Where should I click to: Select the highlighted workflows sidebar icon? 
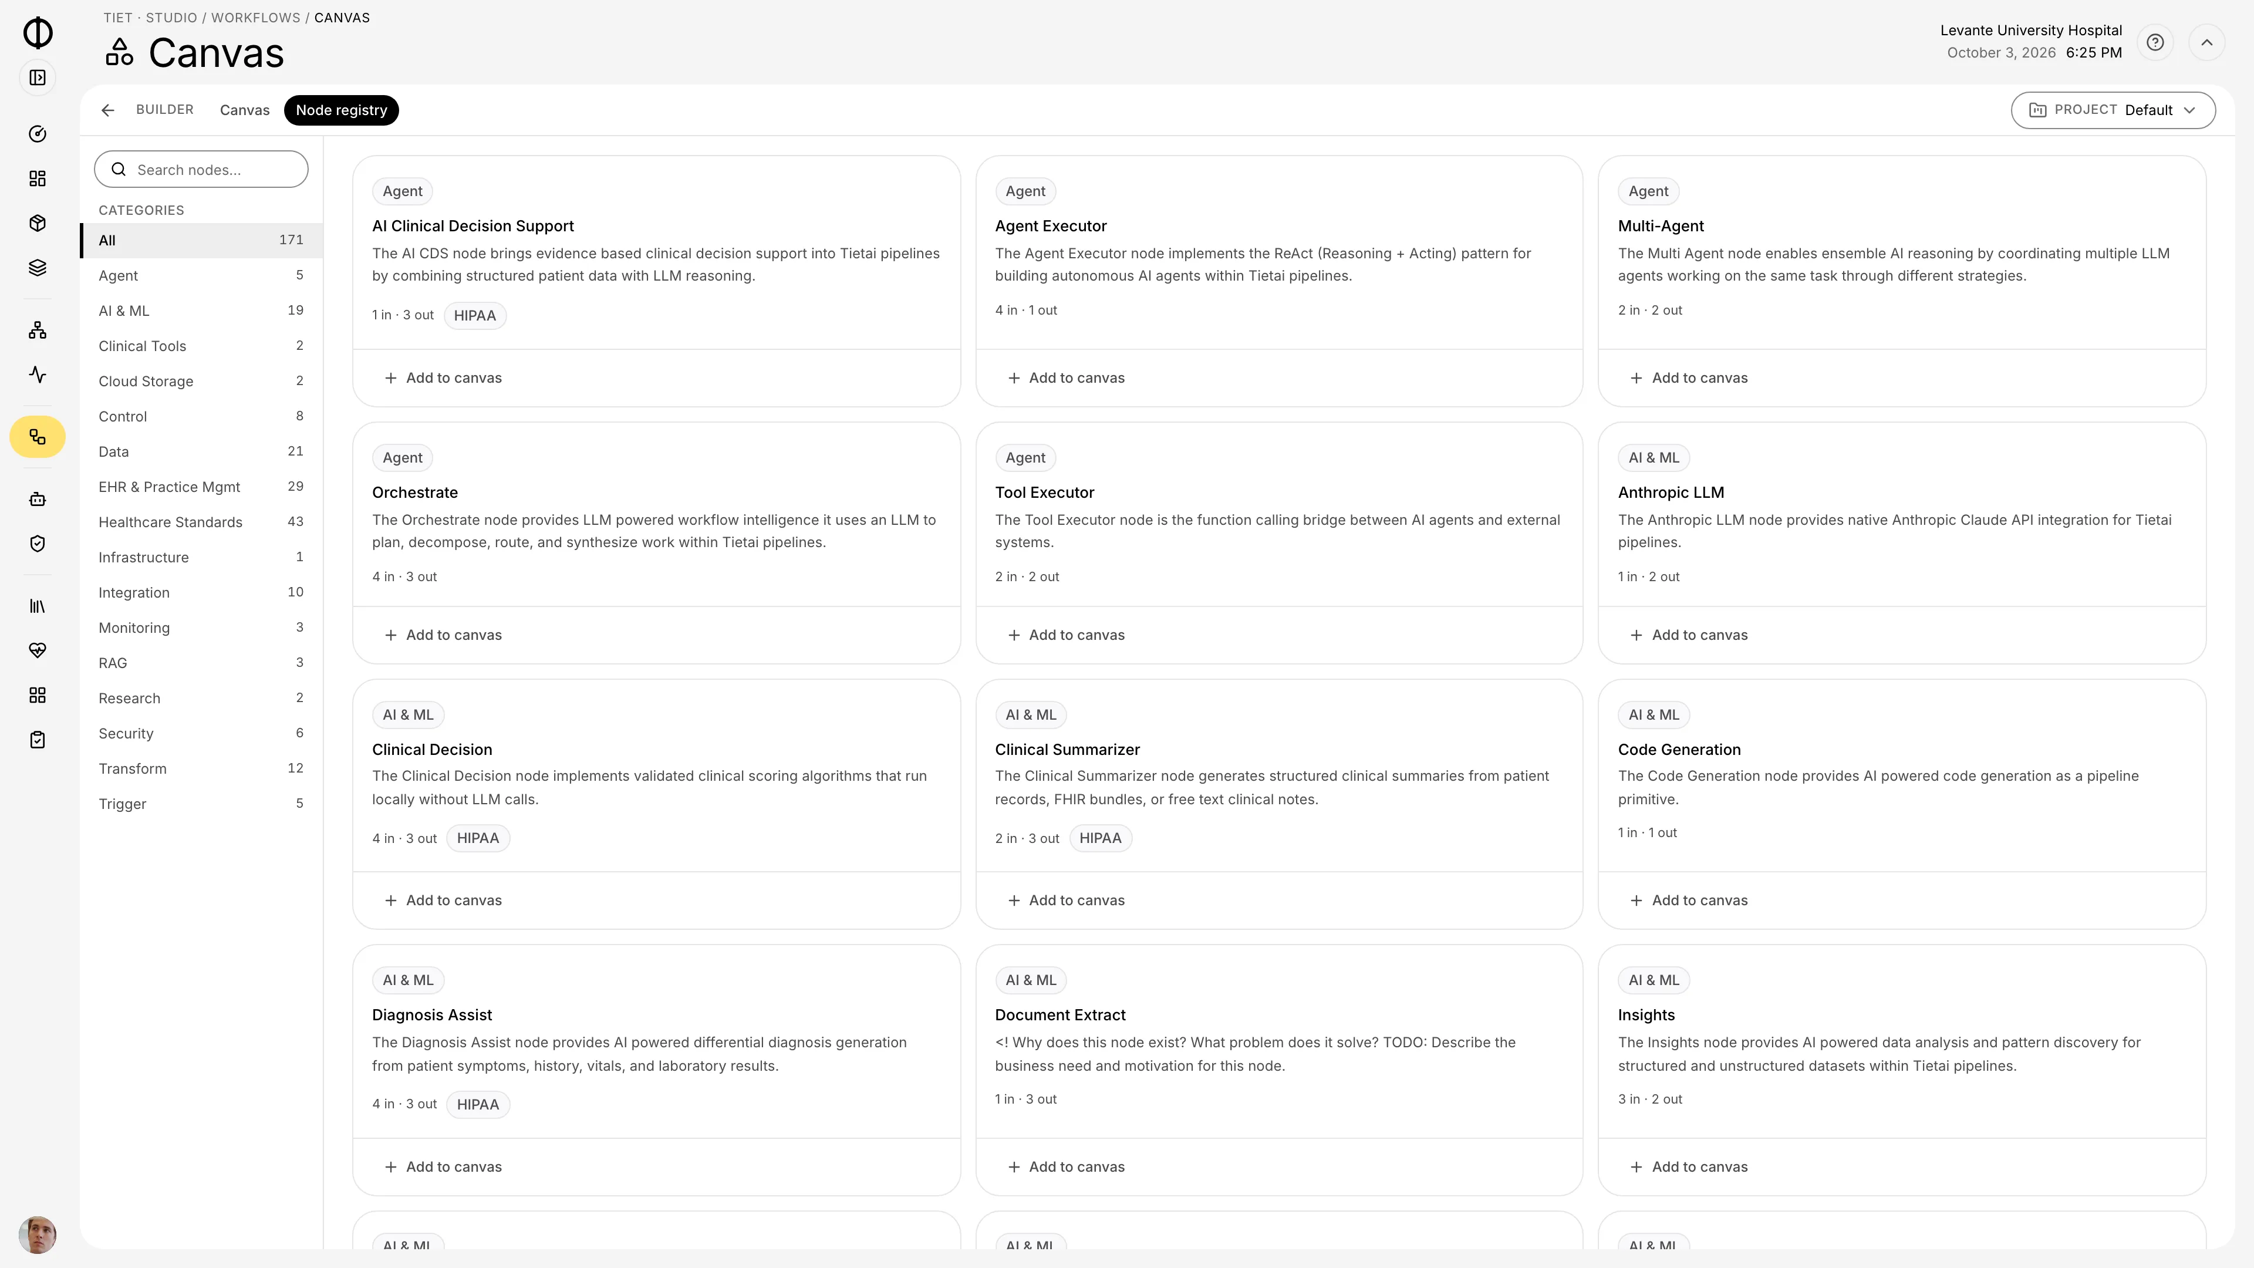click(38, 437)
